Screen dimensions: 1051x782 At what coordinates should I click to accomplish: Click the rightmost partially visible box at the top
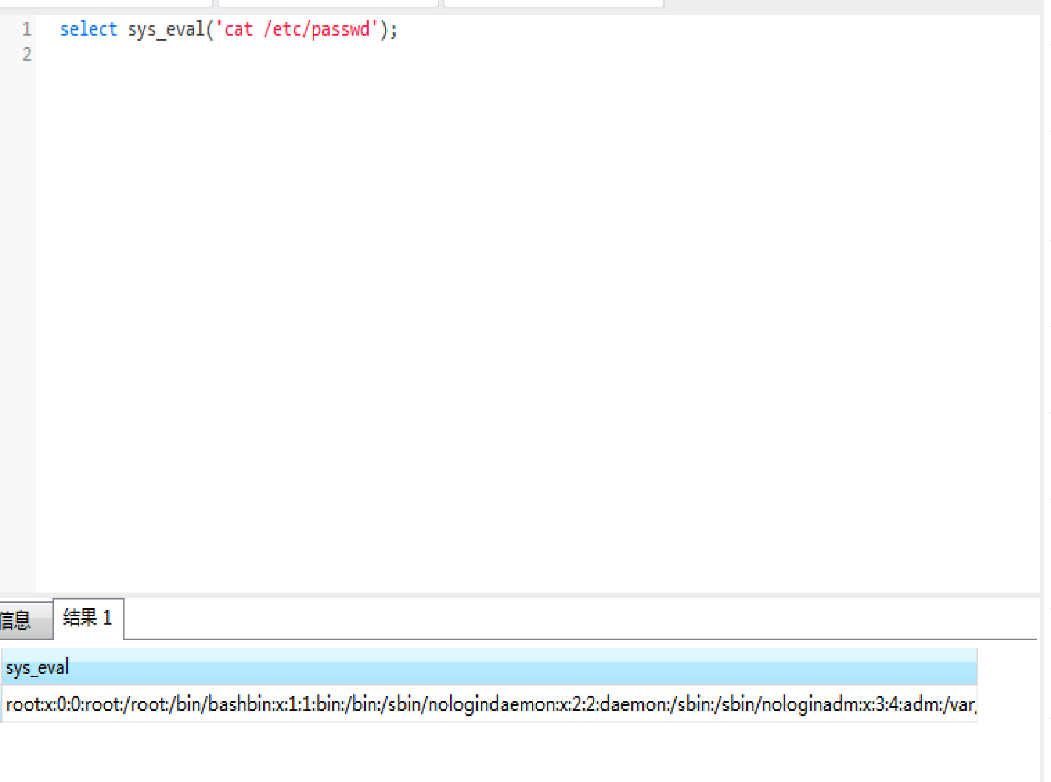pyautogui.click(x=554, y=3)
